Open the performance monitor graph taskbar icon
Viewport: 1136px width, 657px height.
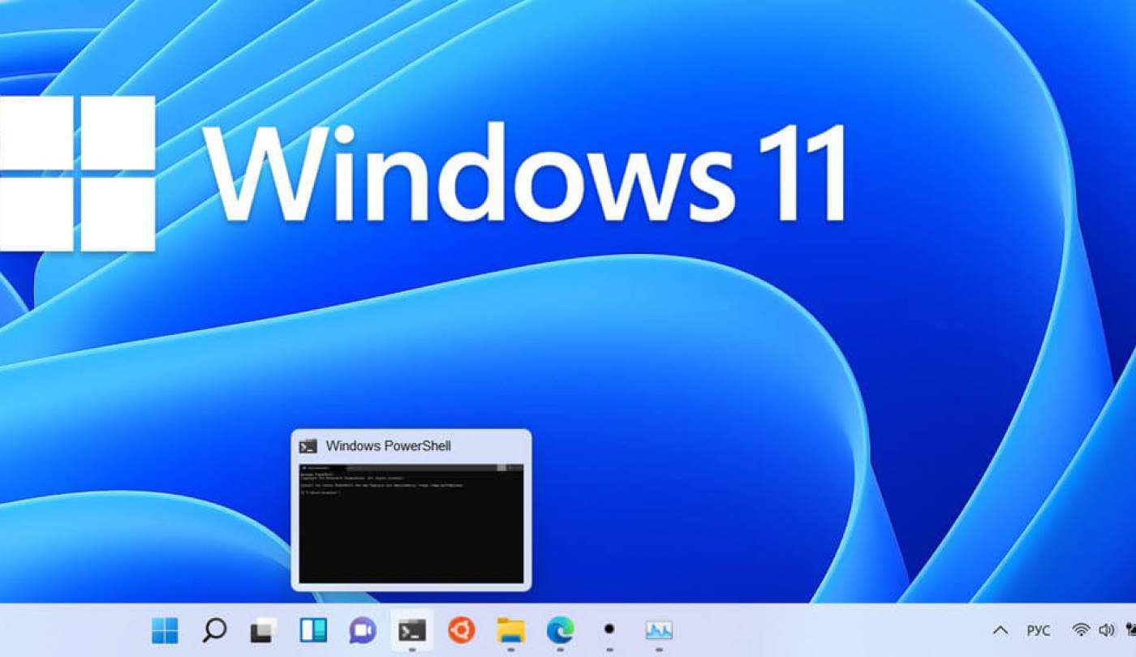[659, 630]
